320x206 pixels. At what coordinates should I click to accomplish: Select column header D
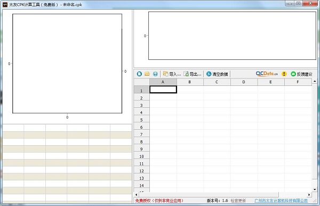tap(244, 82)
